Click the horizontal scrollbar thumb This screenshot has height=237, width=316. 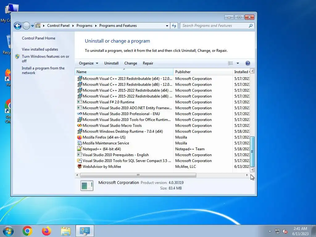(x=138, y=175)
